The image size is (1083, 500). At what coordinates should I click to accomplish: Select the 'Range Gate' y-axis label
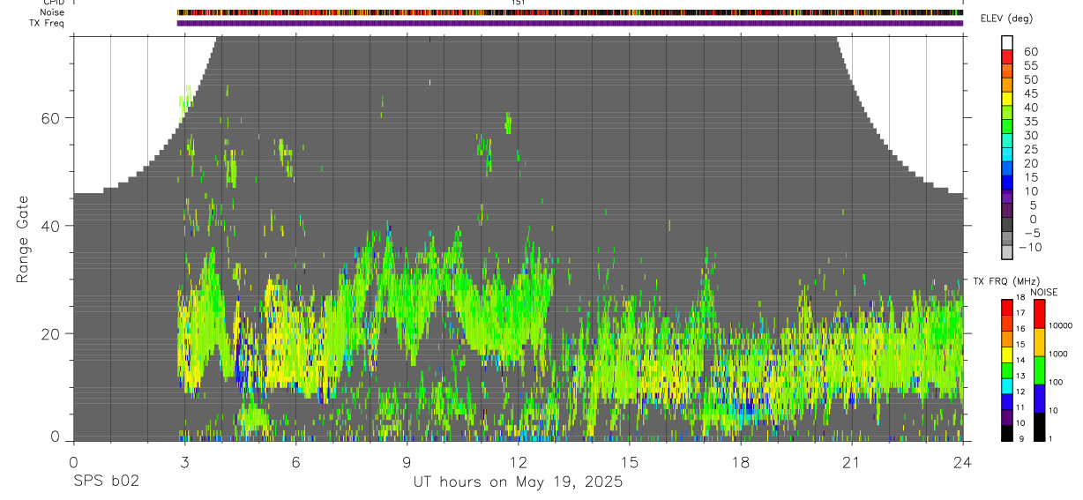(x=23, y=240)
